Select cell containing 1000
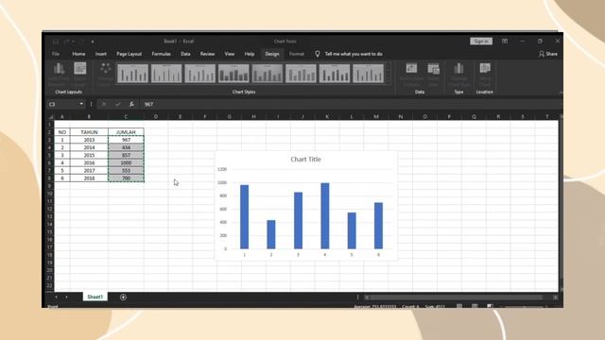The width and height of the screenshot is (605, 340). click(126, 162)
